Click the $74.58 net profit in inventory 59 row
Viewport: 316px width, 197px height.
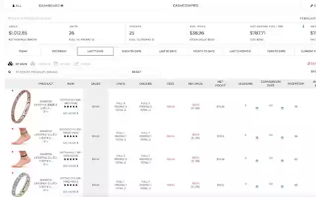click(x=220, y=106)
